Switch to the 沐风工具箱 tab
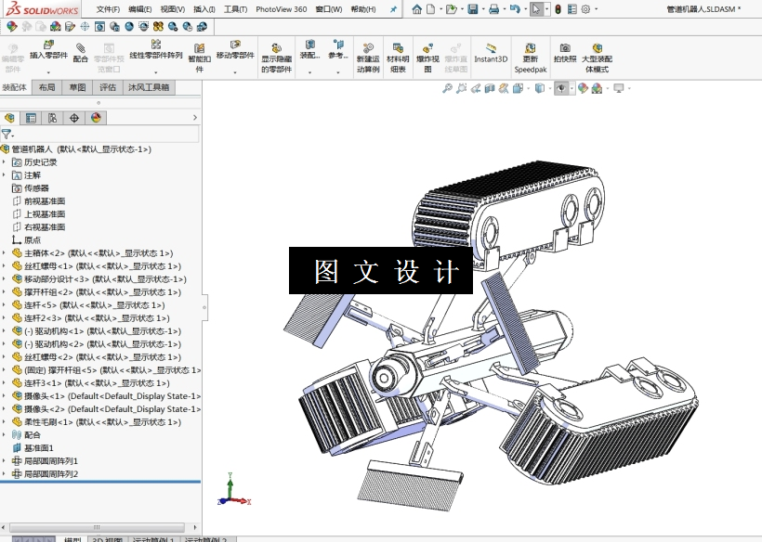 click(x=149, y=87)
